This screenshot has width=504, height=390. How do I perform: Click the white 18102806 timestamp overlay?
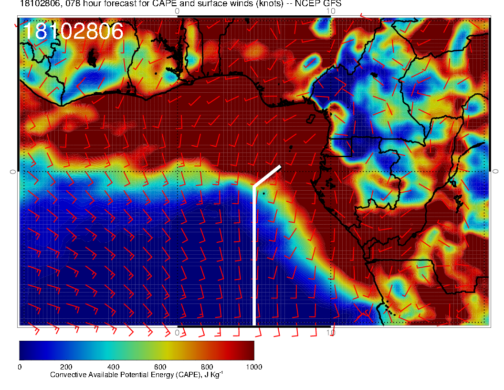(x=73, y=31)
